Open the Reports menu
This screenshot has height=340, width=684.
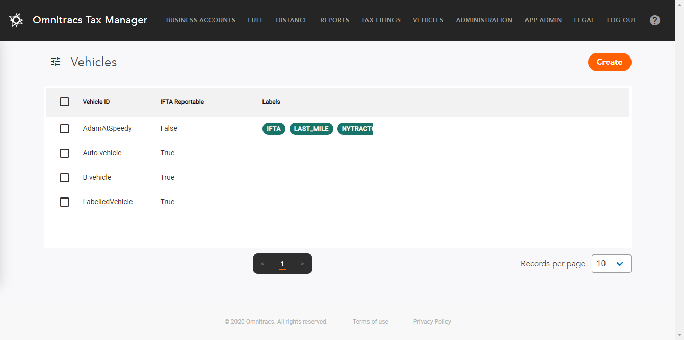(334, 20)
